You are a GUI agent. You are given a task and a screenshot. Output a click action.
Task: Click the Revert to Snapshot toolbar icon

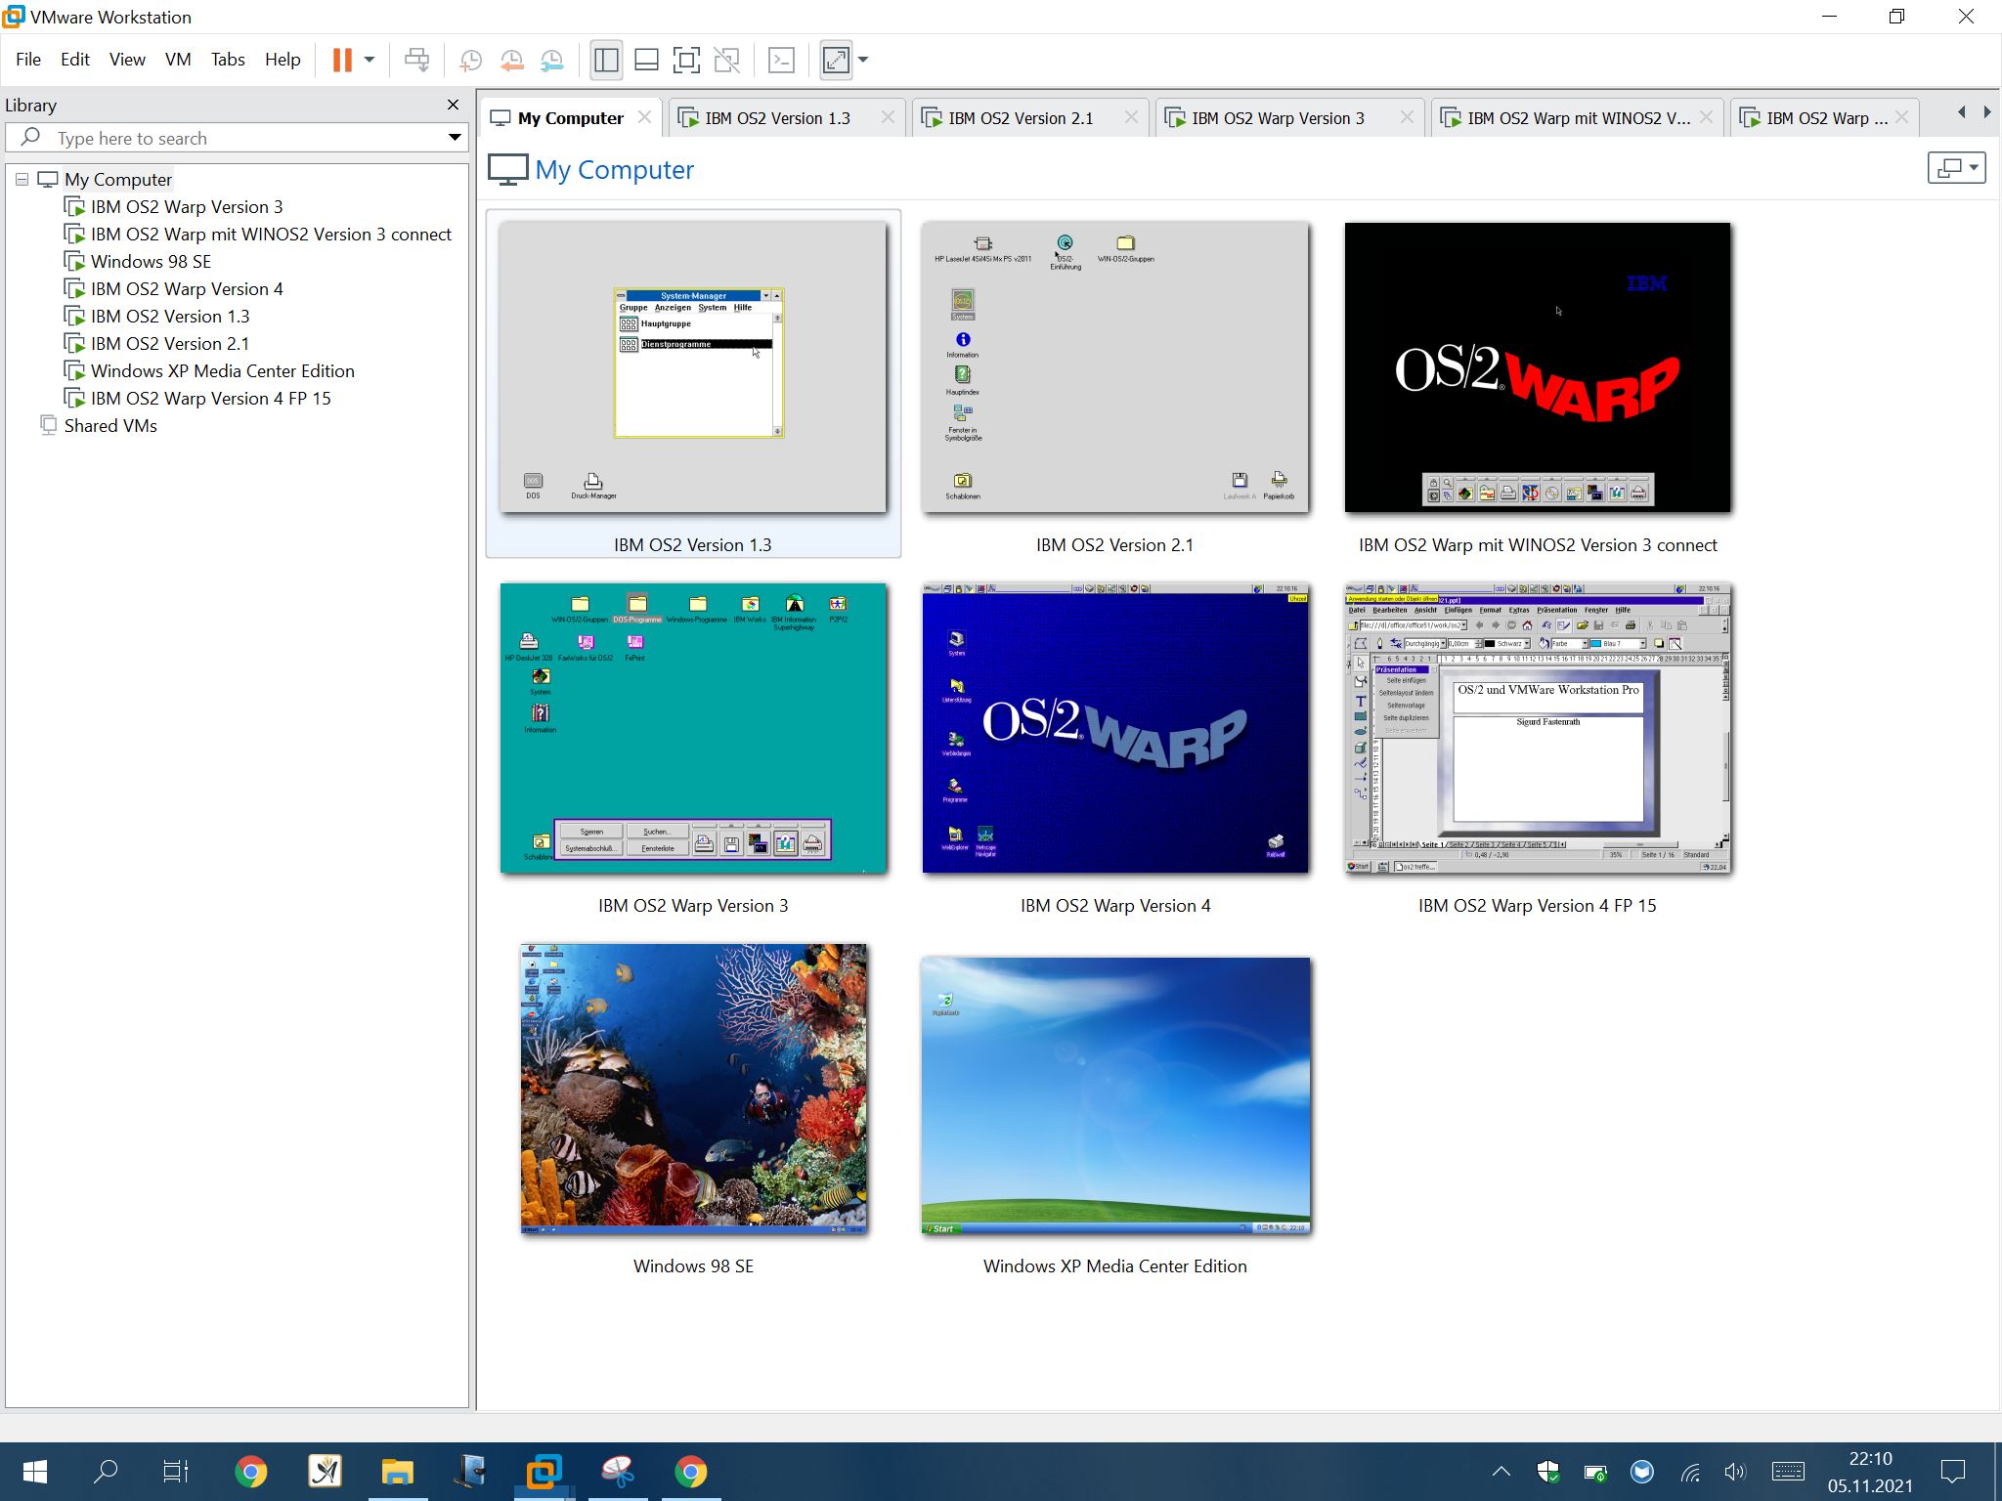(x=511, y=60)
